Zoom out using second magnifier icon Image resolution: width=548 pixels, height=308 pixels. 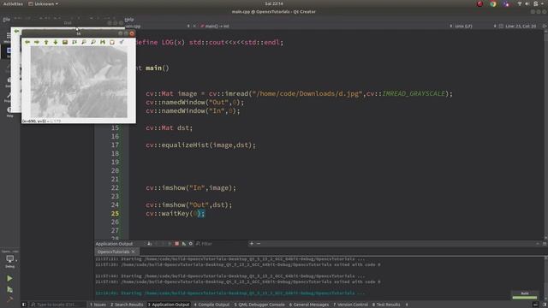pyautogui.click(x=93, y=42)
